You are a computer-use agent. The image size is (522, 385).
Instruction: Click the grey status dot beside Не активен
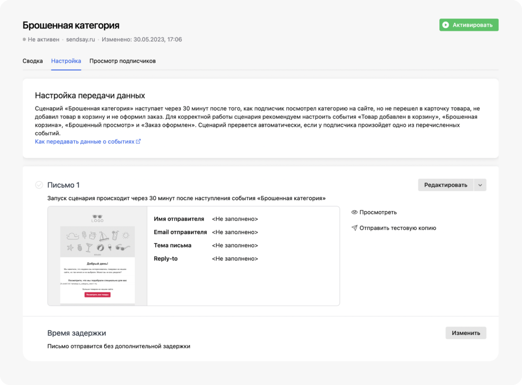tap(24, 39)
